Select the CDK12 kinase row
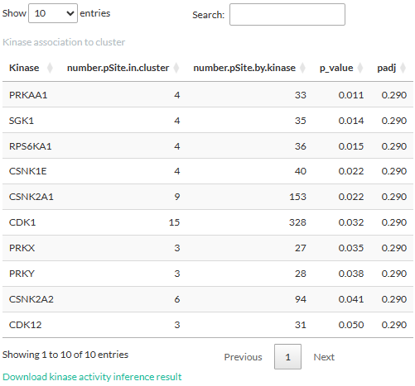The width and height of the screenshot is (415, 386). [208, 325]
